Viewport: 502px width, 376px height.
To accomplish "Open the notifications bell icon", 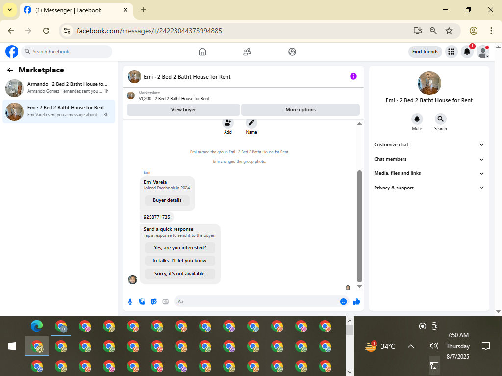I will (467, 51).
